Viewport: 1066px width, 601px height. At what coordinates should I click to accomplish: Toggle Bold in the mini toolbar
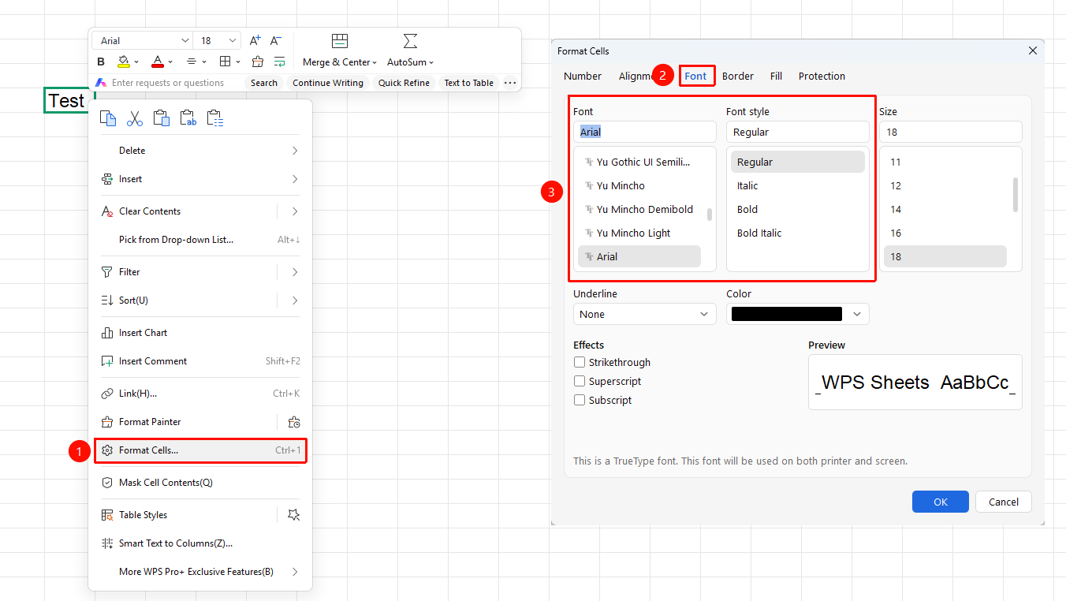coord(101,62)
